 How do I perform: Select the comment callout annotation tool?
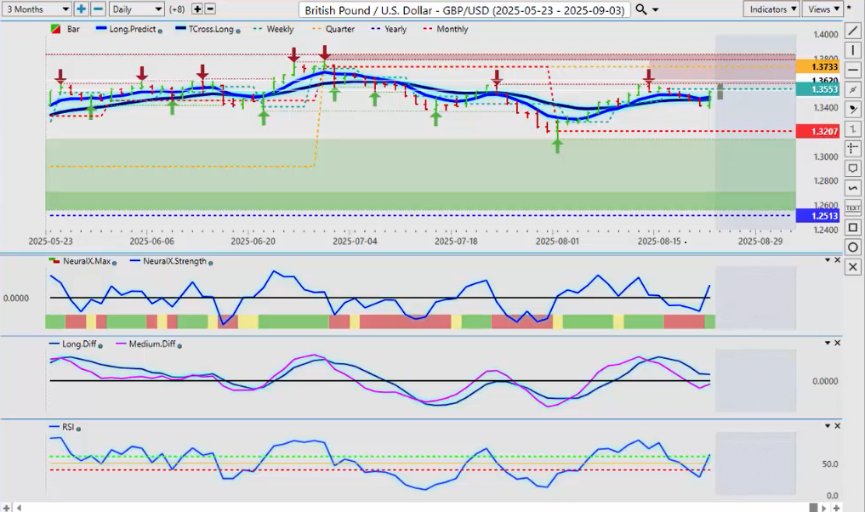(x=853, y=168)
